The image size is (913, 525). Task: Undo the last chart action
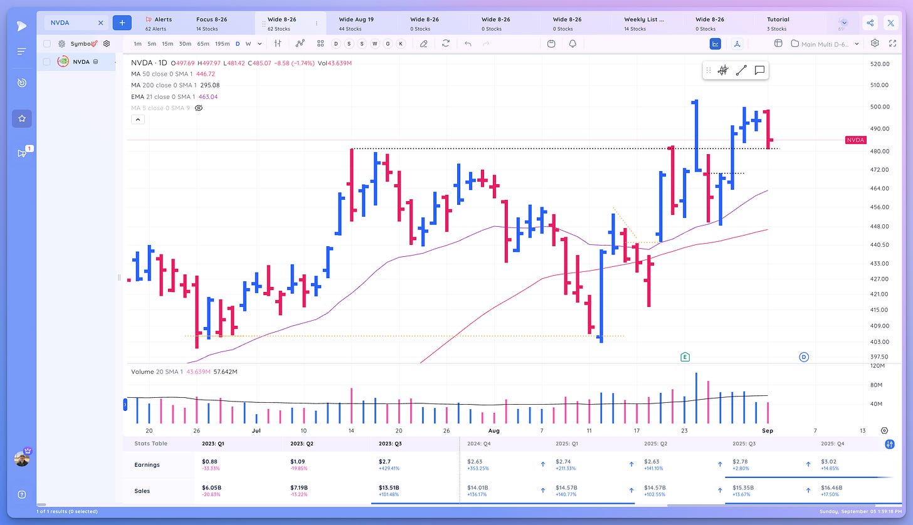pos(467,43)
